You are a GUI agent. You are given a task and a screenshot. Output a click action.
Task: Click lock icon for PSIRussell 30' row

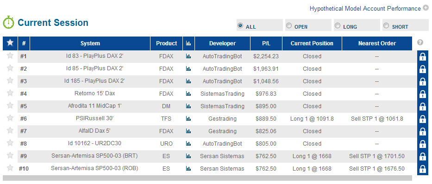pyautogui.click(x=422, y=119)
